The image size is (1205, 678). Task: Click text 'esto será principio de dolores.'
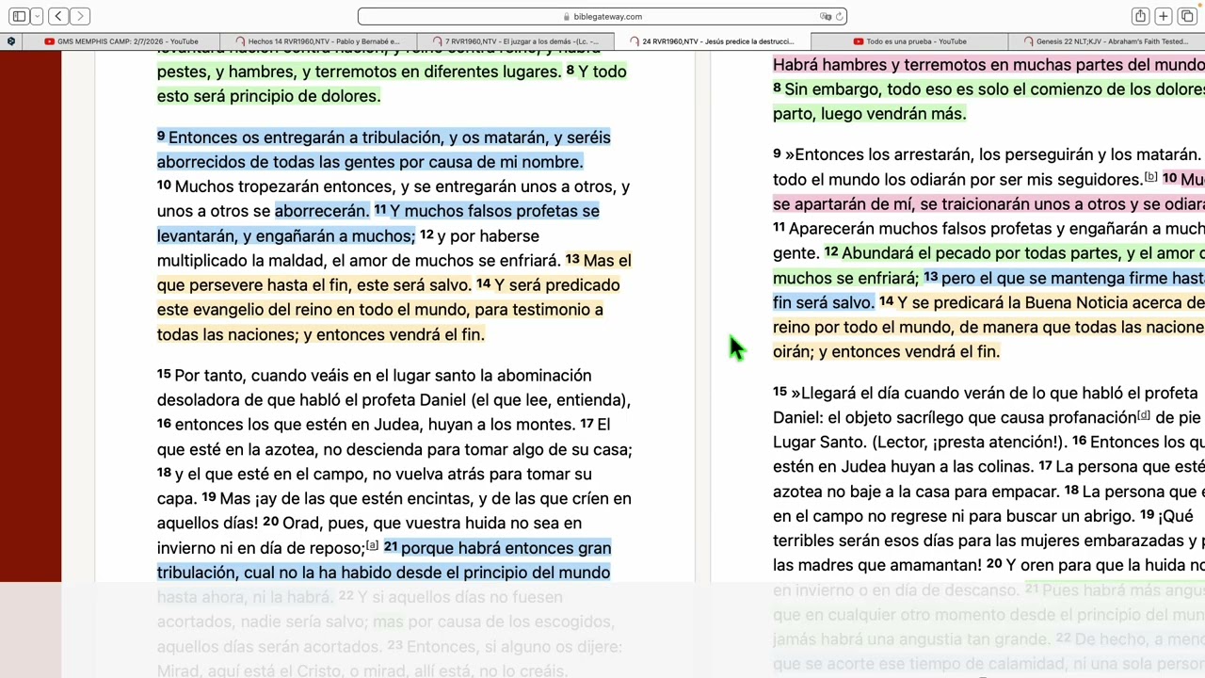tap(268, 96)
